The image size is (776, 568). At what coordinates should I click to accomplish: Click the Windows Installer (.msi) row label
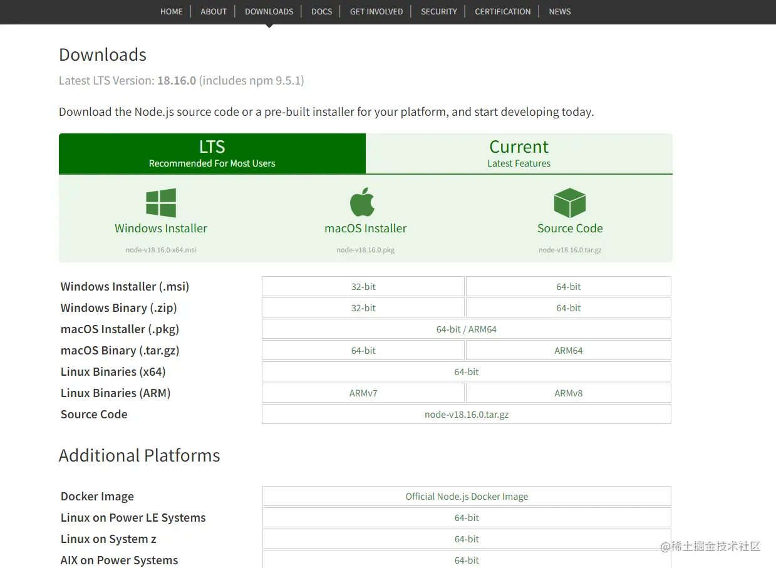(x=125, y=287)
